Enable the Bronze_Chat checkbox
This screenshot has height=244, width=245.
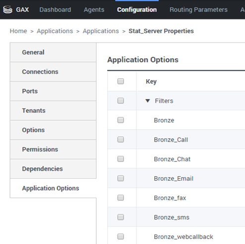(x=121, y=159)
